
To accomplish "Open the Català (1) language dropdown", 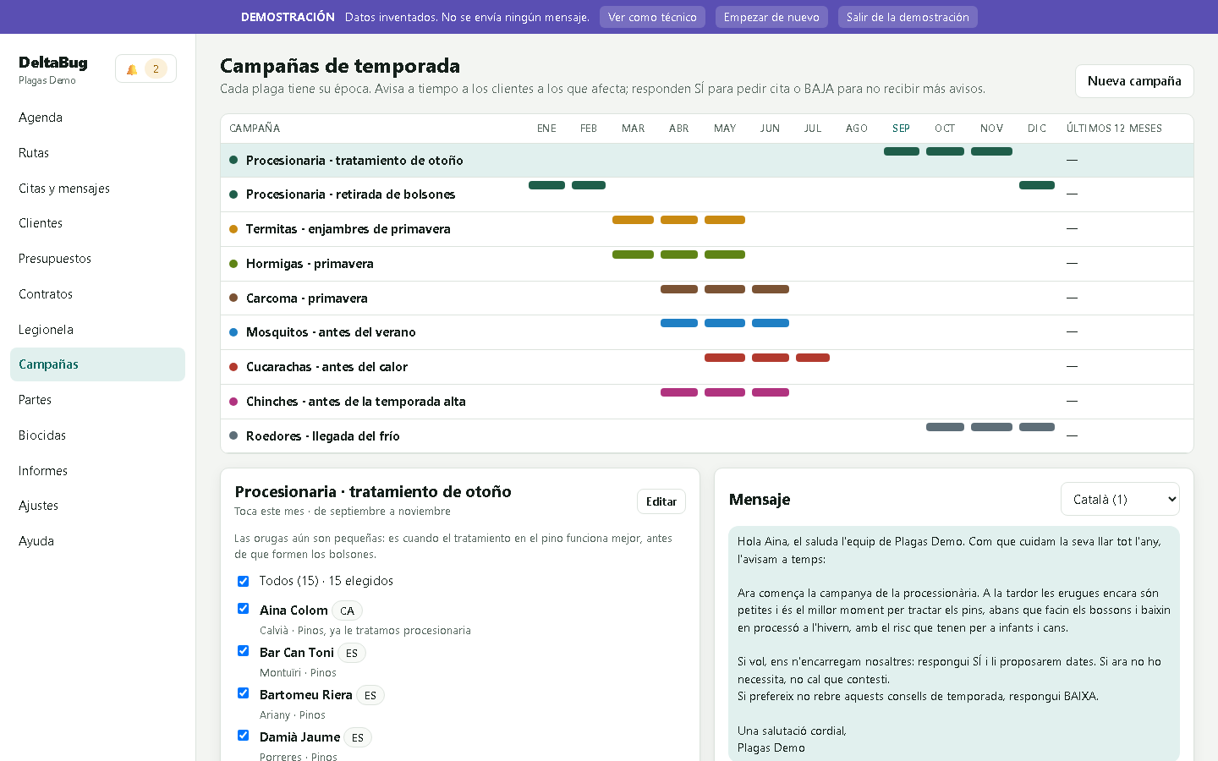I will (x=1120, y=499).
